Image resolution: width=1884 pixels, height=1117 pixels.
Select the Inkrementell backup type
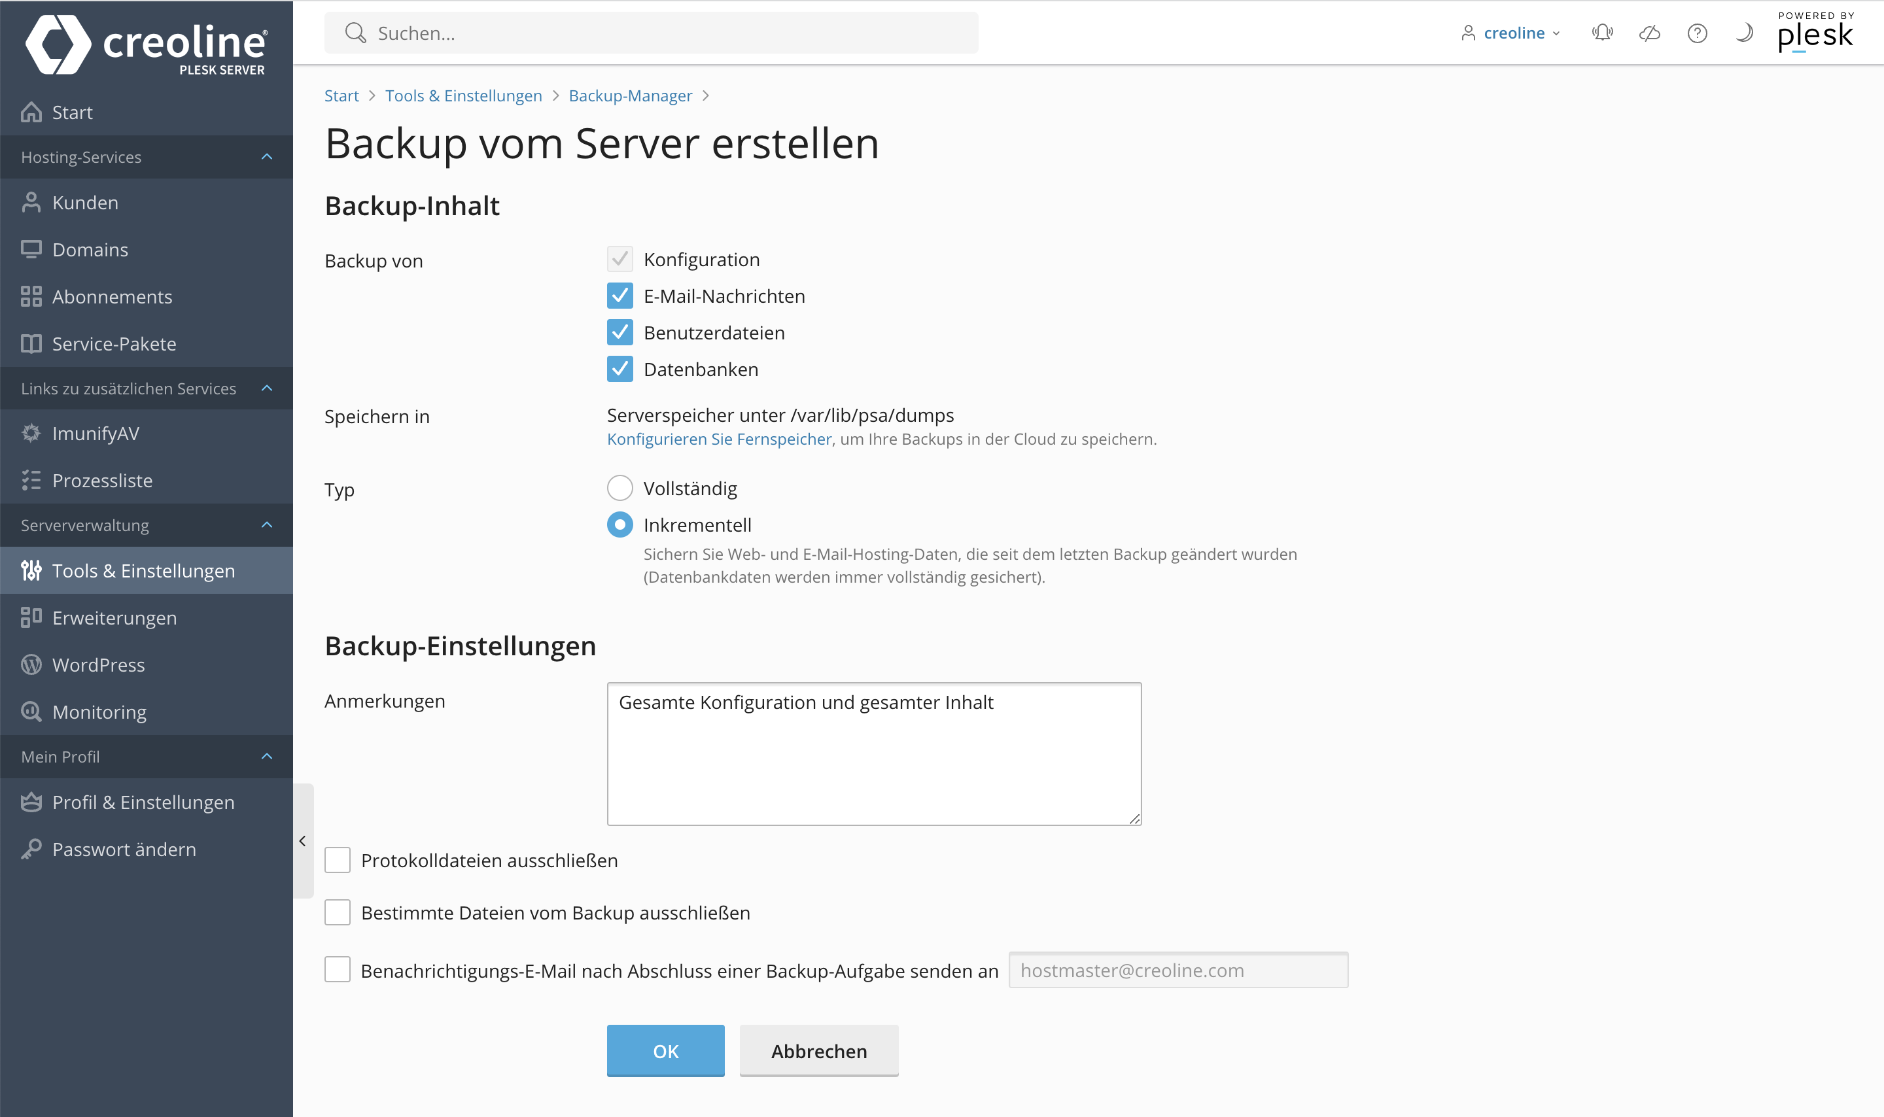[619, 524]
